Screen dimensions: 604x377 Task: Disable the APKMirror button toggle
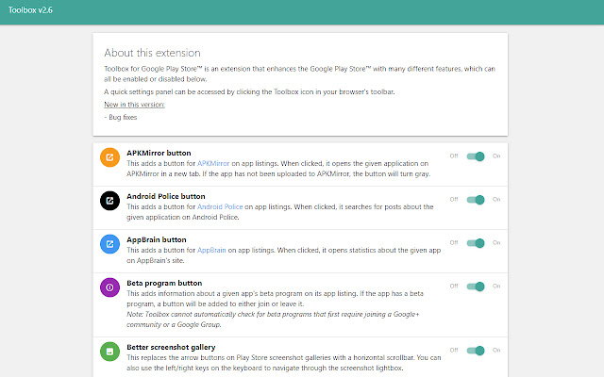[476, 156]
